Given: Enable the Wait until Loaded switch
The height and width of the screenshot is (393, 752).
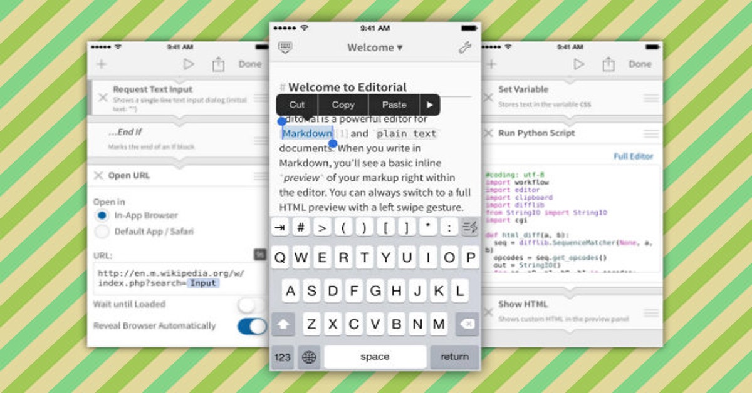Looking at the screenshot, I should tap(252, 305).
